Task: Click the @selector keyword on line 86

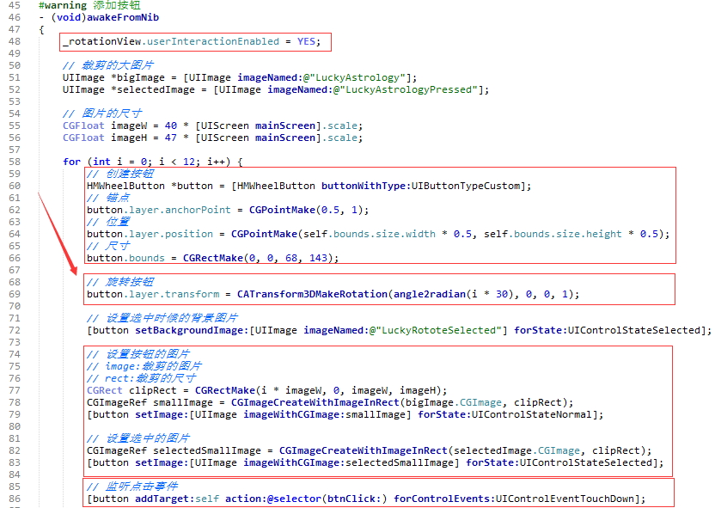Action: click(x=294, y=499)
